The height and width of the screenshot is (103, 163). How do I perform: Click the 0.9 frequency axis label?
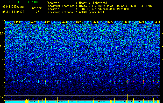click(x=2, y=59)
